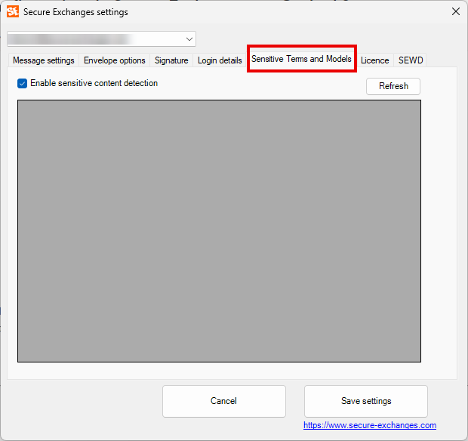The height and width of the screenshot is (441, 468).
Task: Select the Login details tab
Action: point(220,60)
